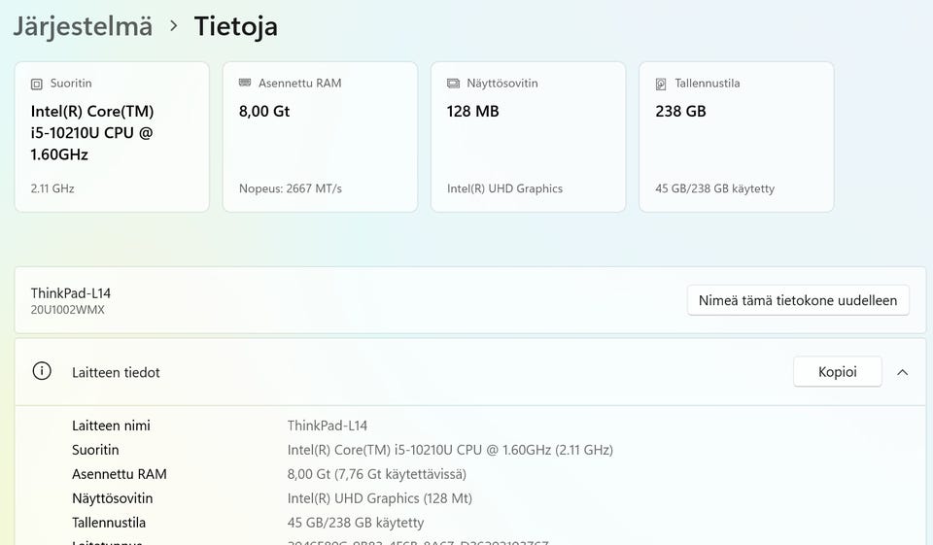Click the Suoritin row label in details
The image size is (933, 545).
click(95, 450)
